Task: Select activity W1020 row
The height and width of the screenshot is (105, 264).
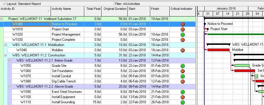Action: (x=99, y=34)
